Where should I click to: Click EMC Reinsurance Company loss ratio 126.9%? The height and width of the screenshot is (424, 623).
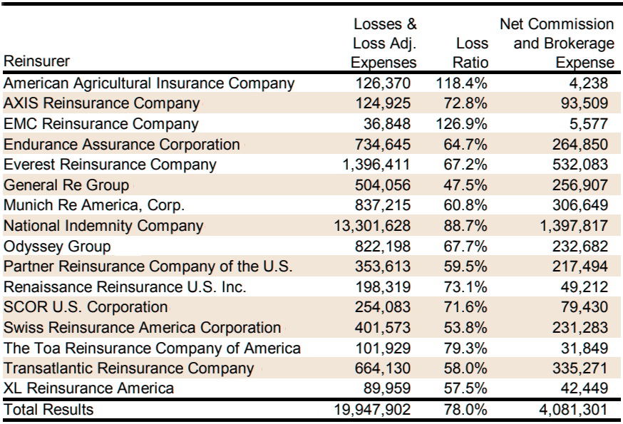(x=461, y=123)
